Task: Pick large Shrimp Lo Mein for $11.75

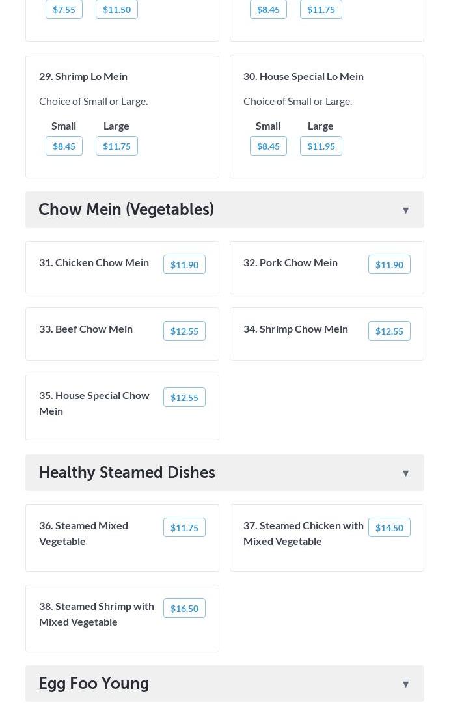Action: [116, 146]
